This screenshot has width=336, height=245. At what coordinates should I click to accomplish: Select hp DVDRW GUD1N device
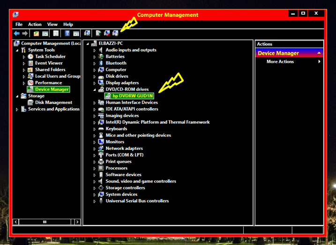pos(129,96)
